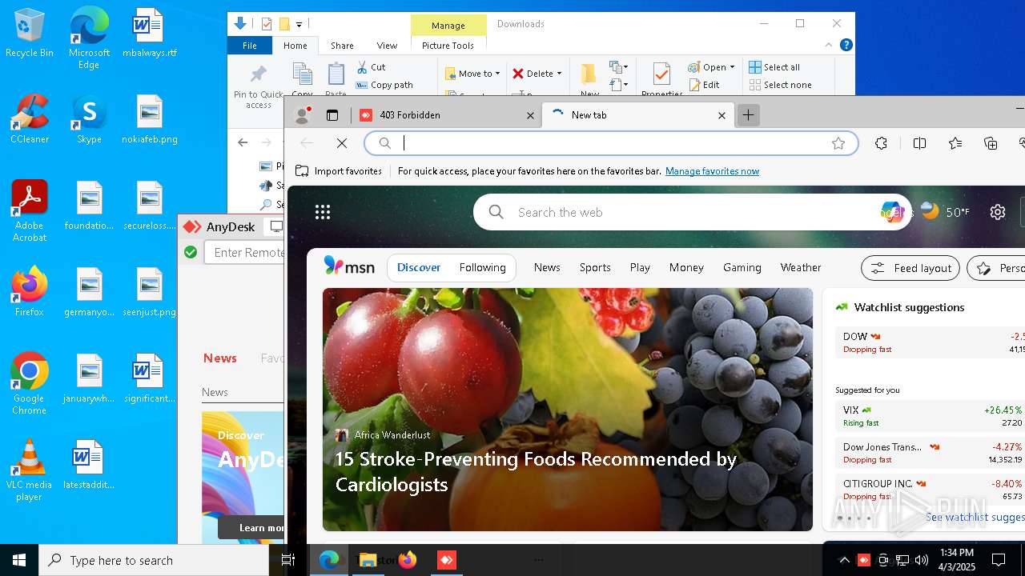Open MSN Money section
The image size is (1025, 576).
point(686,267)
